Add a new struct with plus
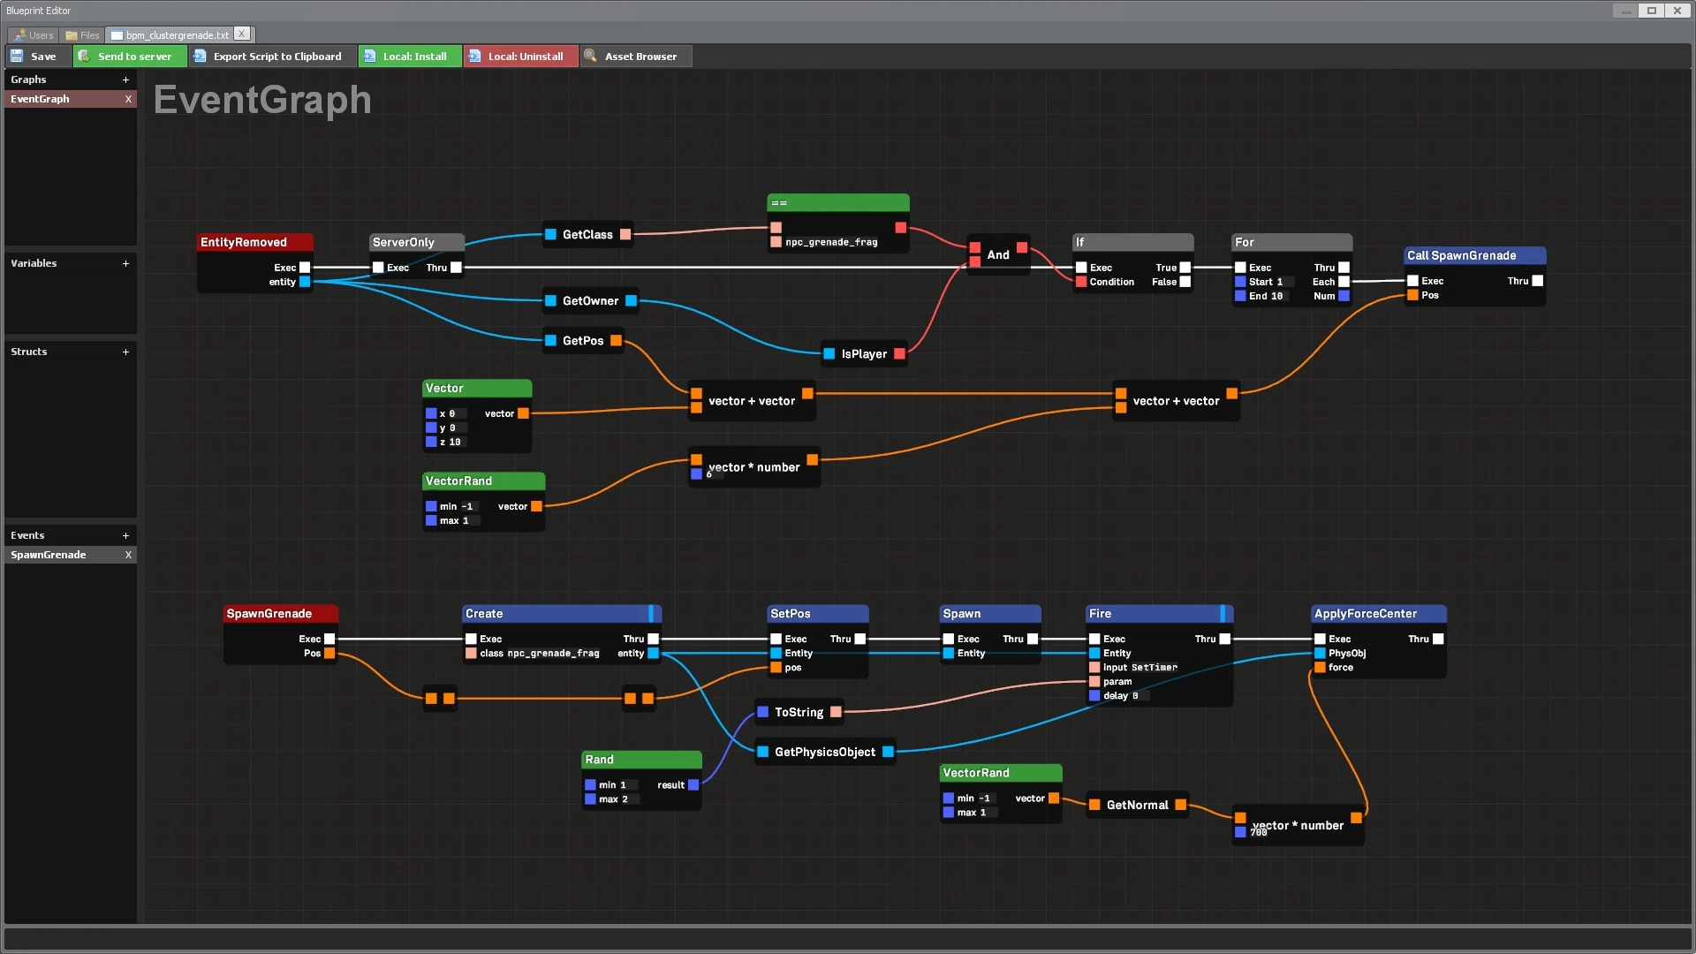The height and width of the screenshot is (954, 1696). click(x=125, y=352)
